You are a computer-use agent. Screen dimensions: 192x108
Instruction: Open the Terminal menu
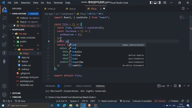58,3
